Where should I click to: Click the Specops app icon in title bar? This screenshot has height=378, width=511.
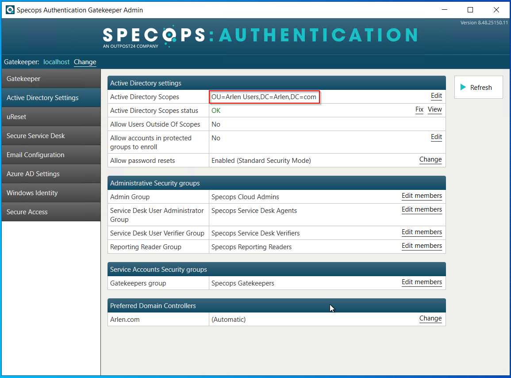(x=10, y=10)
